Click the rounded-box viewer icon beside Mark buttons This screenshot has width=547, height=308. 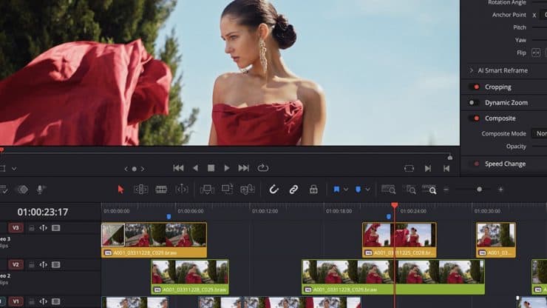point(409,169)
